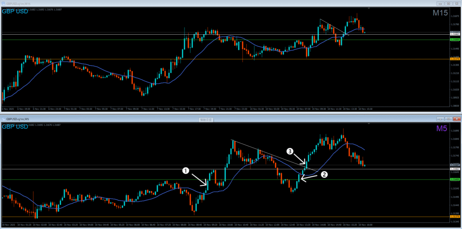Click the chart shift triangle marker in M5 chart

tap(368, 124)
